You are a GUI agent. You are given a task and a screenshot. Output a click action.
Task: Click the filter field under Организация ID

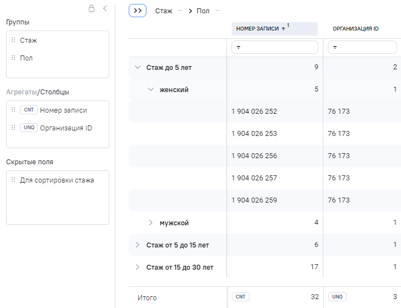coord(362,48)
